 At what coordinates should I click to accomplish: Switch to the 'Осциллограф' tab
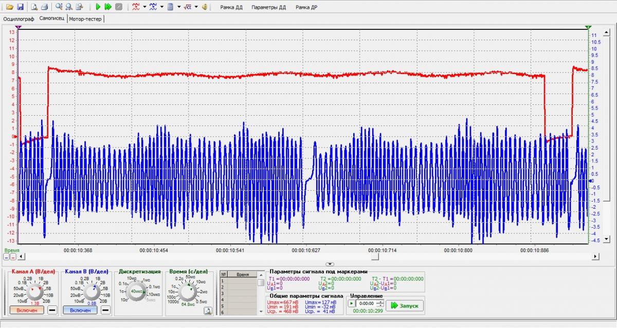[x=19, y=19]
